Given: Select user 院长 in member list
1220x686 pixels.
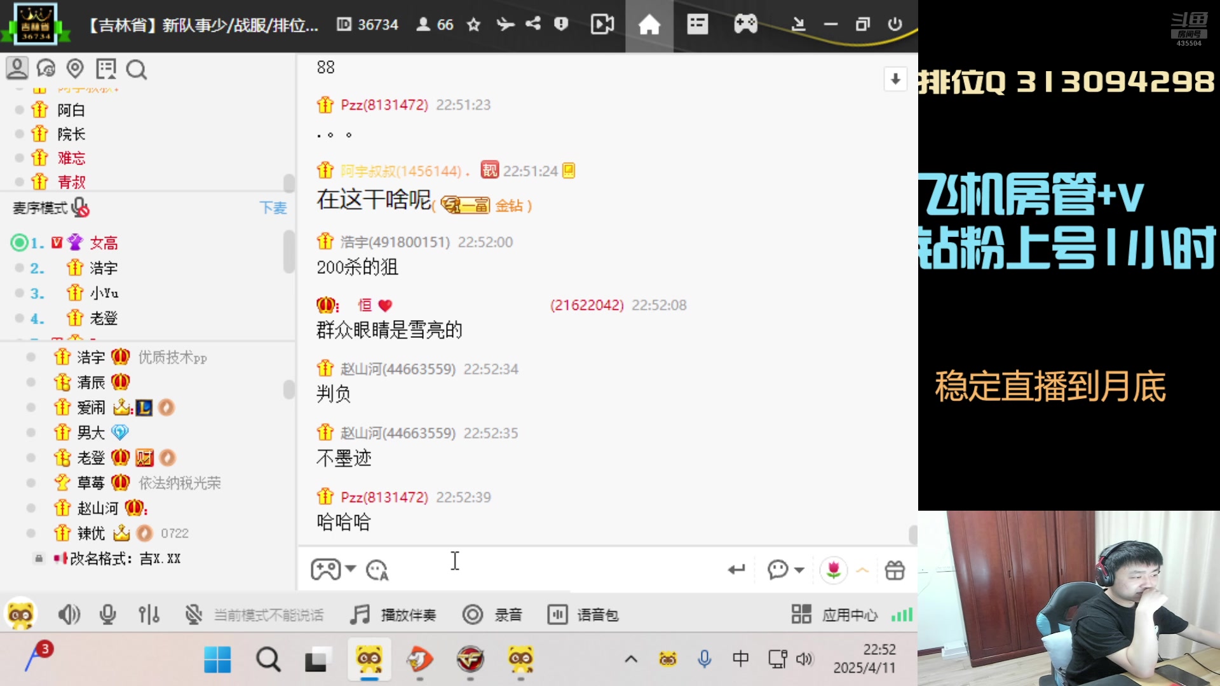Looking at the screenshot, I should tap(71, 134).
